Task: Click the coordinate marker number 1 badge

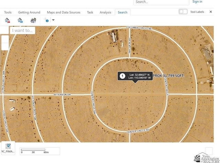Action: coord(122,76)
